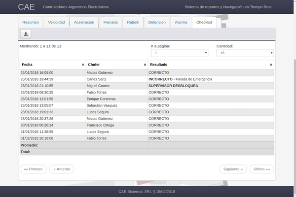The width and height of the screenshot is (296, 197).
Task: Open the Cantidad dropdown showing 15
Action: tap(245, 53)
